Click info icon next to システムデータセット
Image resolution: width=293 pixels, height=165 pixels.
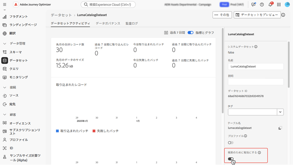point(256,47)
